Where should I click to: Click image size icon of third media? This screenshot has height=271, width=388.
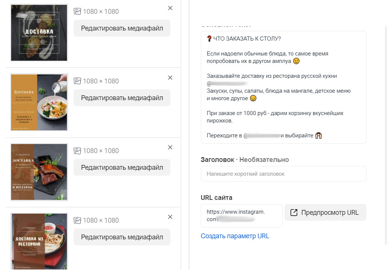[x=77, y=151]
